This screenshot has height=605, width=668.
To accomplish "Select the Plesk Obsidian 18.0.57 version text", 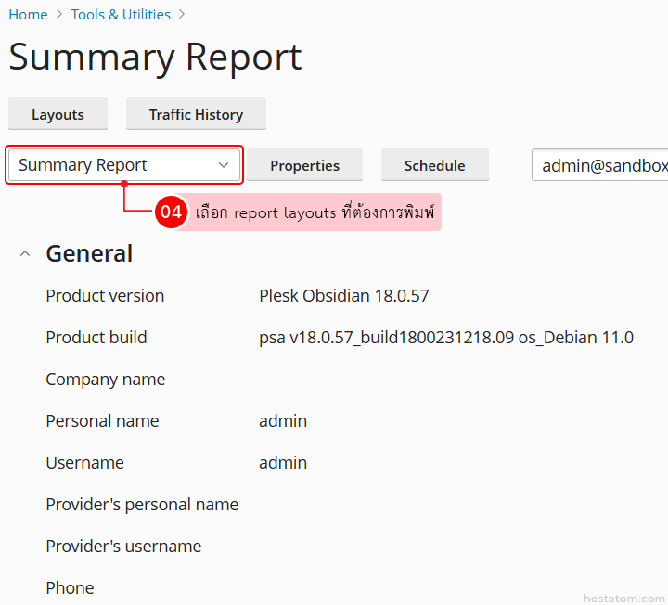I will pyautogui.click(x=343, y=296).
